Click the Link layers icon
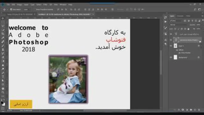Viewport: 204px width, 115px height. coord(175,110)
